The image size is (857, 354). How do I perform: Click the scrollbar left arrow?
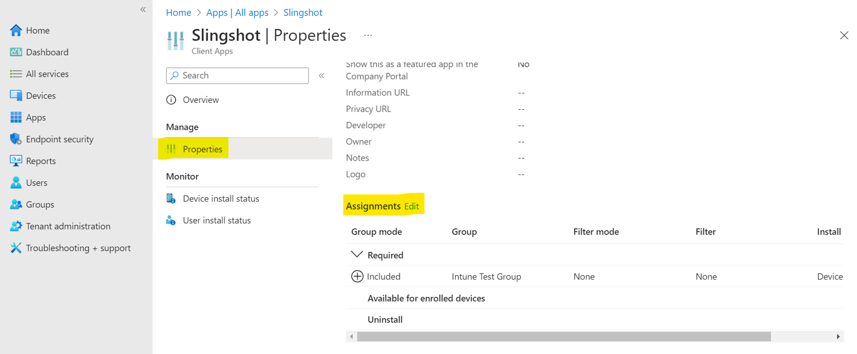tap(351, 337)
